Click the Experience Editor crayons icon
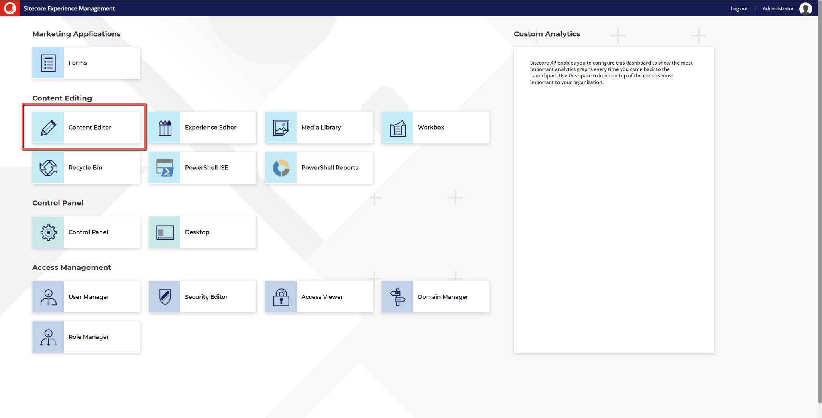The width and height of the screenshot is (822, 418). [165, 128]
